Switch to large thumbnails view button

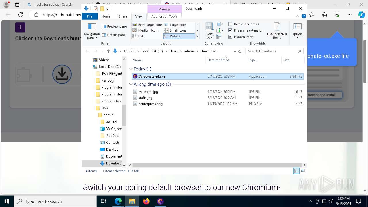tap(302, 171)
